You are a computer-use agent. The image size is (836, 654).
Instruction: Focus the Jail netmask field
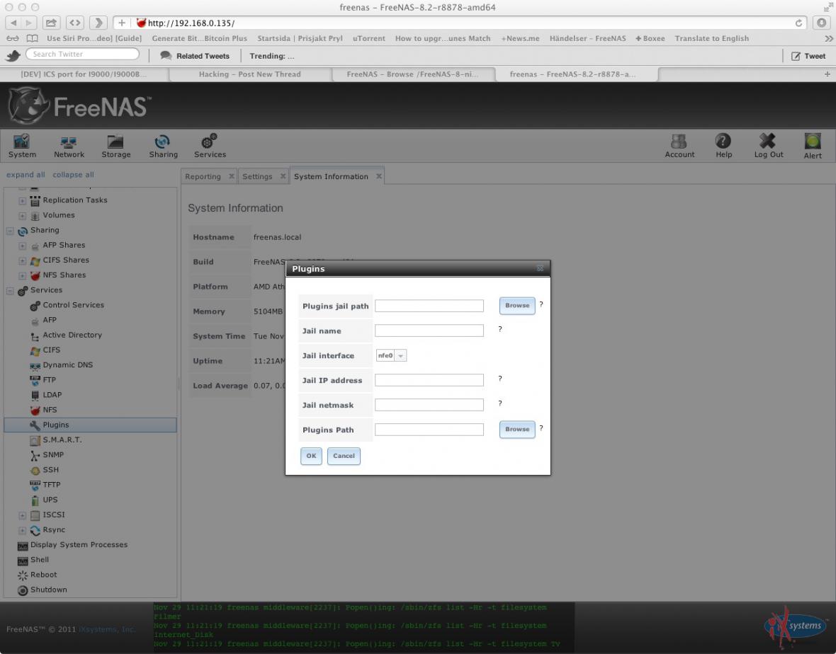click(x=429, y=405)
